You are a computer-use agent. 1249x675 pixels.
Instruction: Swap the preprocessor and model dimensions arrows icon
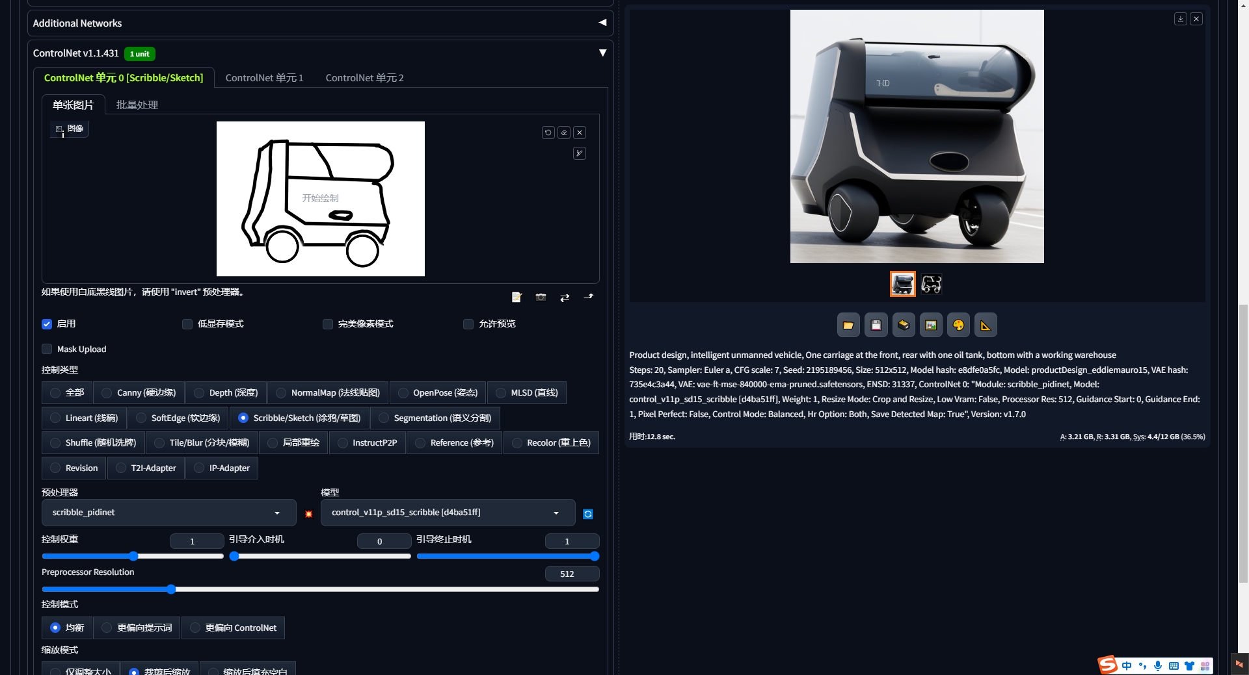click(x=564, y=297)
